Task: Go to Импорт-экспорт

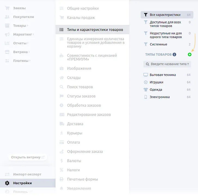Action: click(27, 174)
